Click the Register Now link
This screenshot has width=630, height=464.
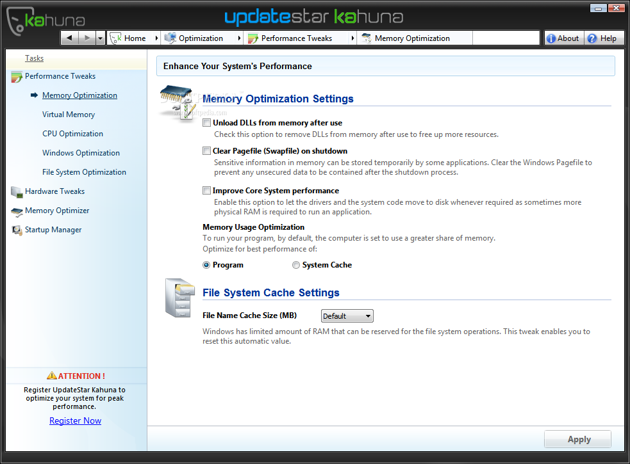point(75,420)
